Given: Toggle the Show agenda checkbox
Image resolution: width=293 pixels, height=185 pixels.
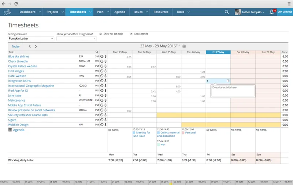Looking at the screenshot, I should [131, 34].
